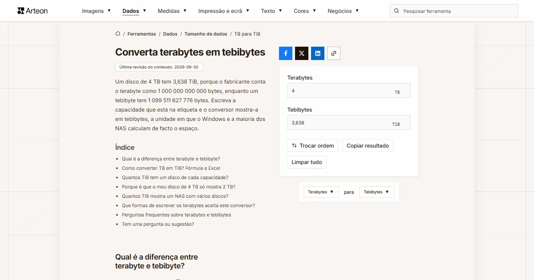
Task: Click the 'Tebibytes' field label
Action: coord(299,110)
